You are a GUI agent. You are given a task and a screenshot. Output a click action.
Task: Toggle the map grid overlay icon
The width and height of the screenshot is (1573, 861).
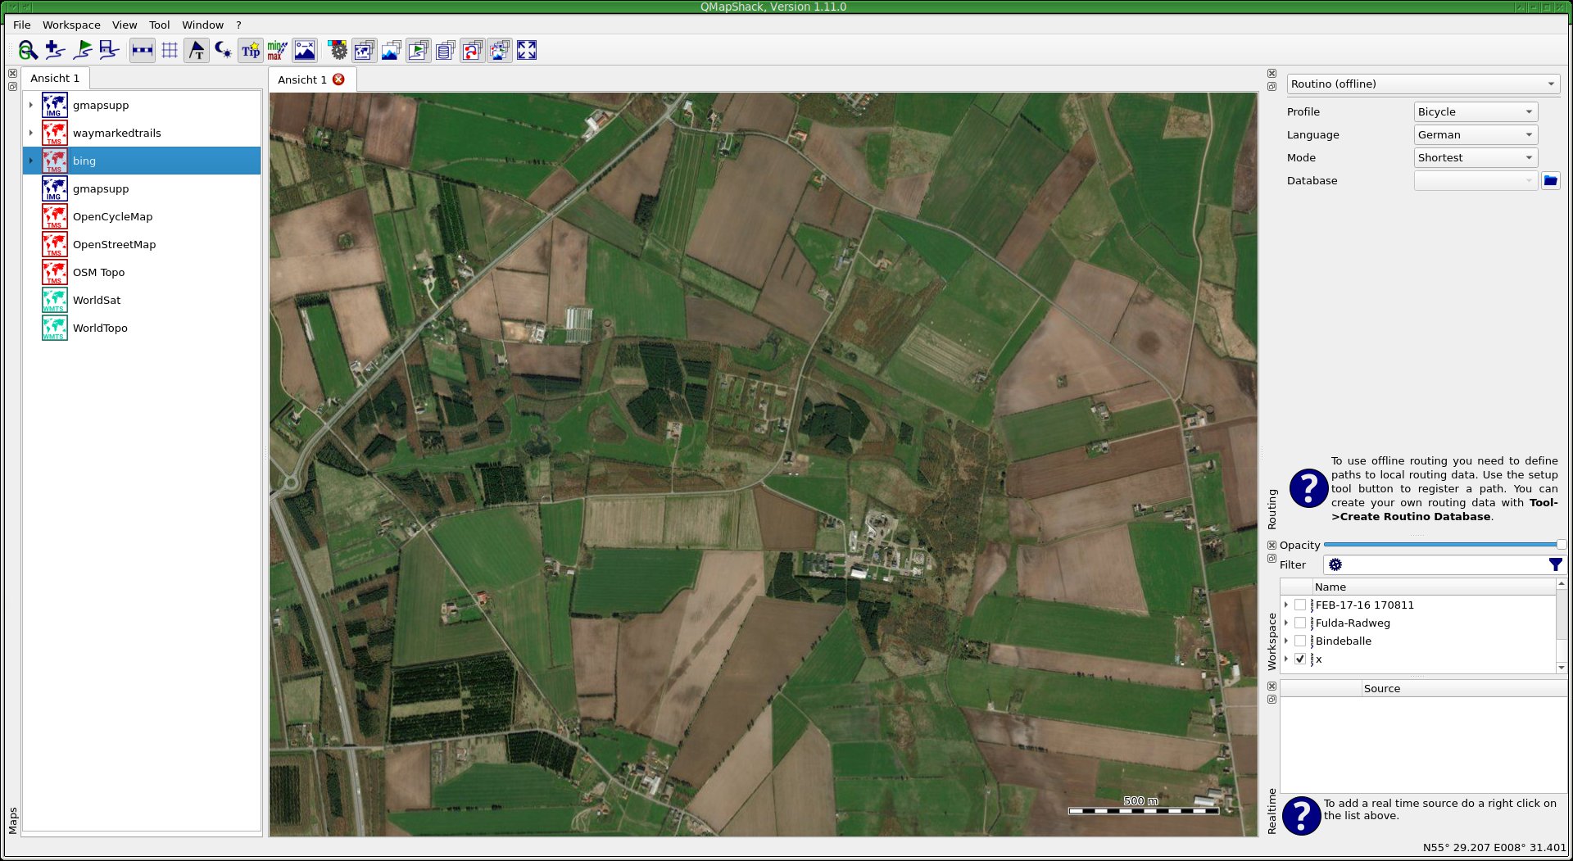tap(170, 50)
